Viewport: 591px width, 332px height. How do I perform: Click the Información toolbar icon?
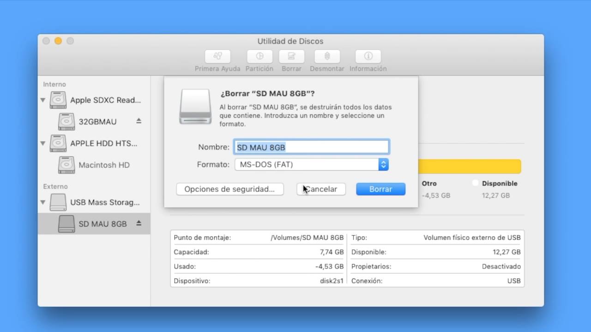click(368, 56)
